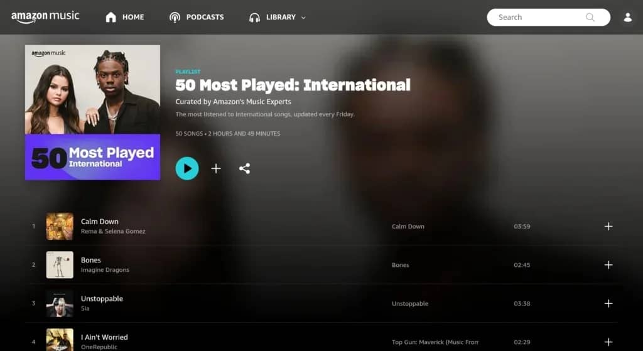This screenshot has height=351, width=643.
Task: Open song title Bones
Action: (x=90, y=260)
